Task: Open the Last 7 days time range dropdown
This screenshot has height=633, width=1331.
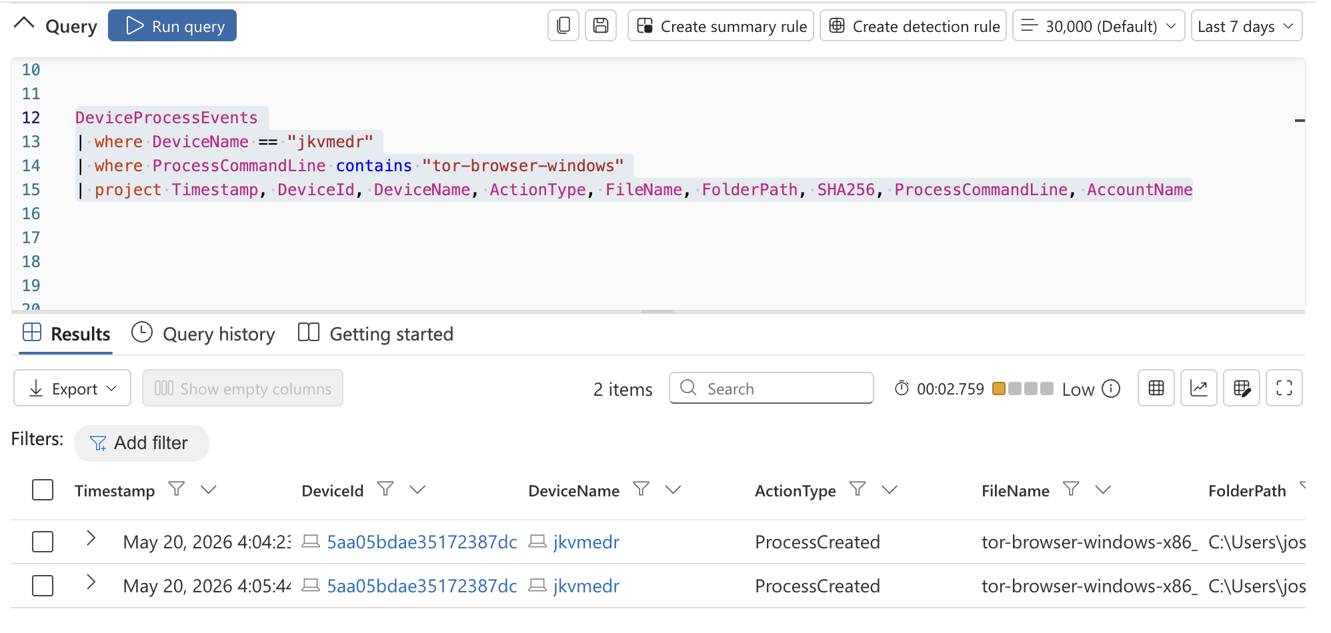Action: click(1246, 25)
